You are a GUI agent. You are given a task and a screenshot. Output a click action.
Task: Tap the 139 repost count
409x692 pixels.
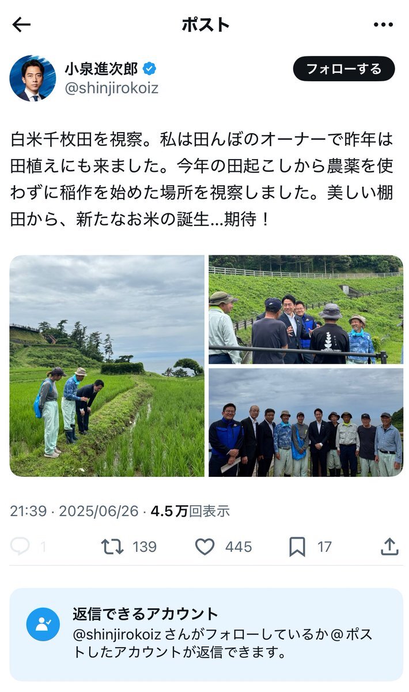(145, 547)
